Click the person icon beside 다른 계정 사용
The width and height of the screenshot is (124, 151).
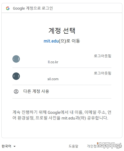click(16, 92)
